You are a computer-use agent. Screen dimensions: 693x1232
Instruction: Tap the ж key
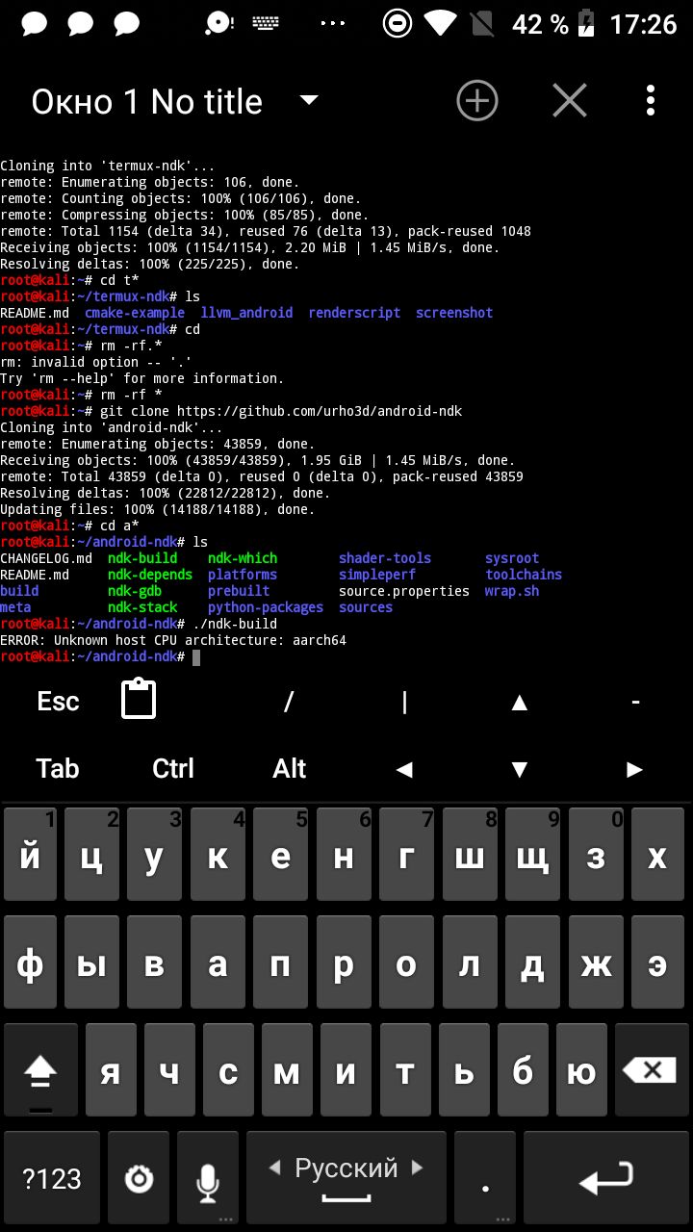tap(596, 962)
